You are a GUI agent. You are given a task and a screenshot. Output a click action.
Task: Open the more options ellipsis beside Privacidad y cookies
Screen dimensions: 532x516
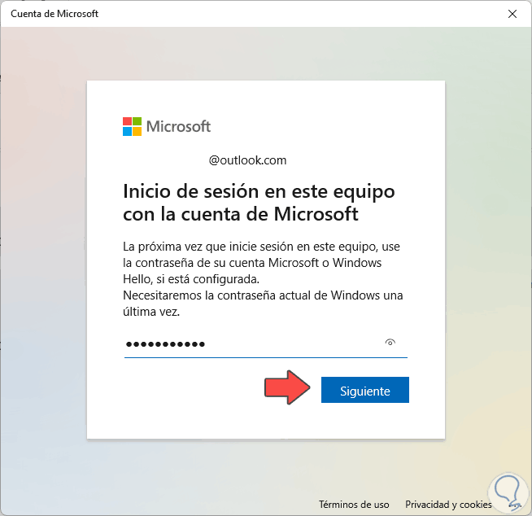coord(516,505)
